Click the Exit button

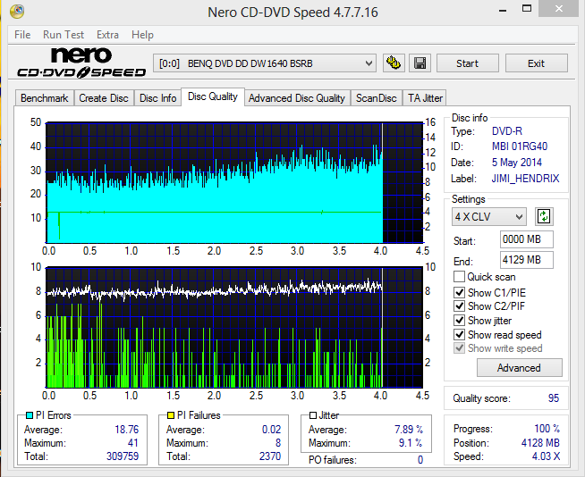tap(536, 63)
